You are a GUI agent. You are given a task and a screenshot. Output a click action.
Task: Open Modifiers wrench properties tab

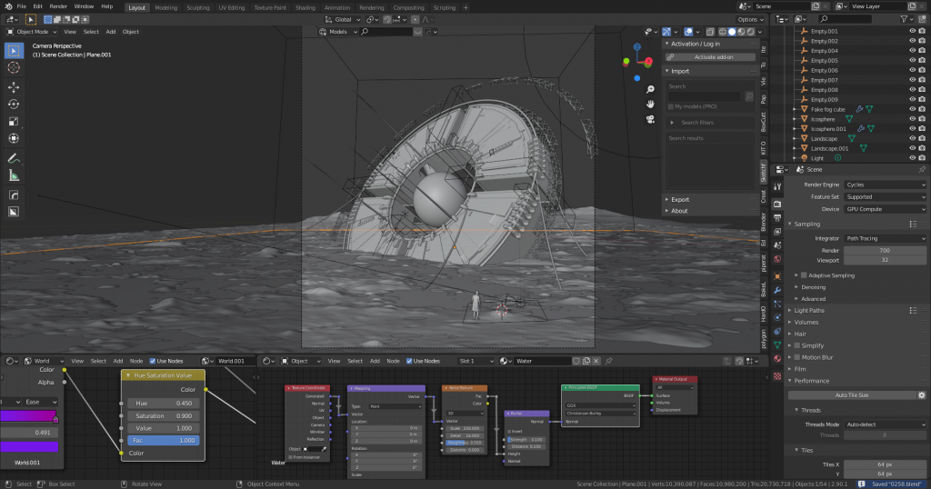pyautogui.click(x=777, y=290)
